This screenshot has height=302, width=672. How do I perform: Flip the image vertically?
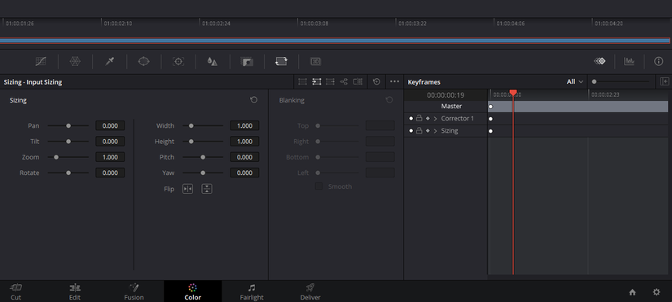coord(207,189)
